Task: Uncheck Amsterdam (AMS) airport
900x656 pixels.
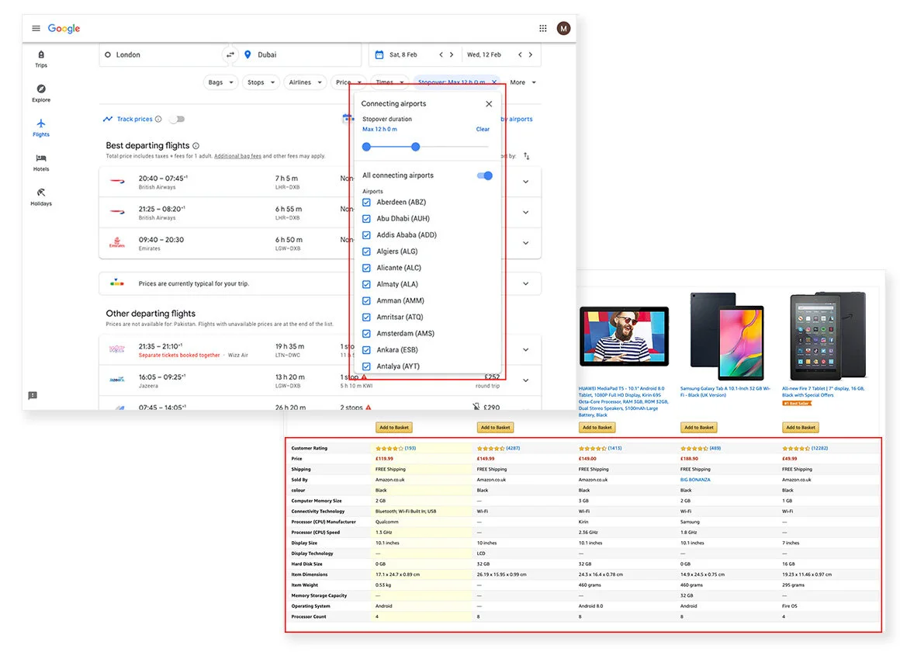Action: 366,333
